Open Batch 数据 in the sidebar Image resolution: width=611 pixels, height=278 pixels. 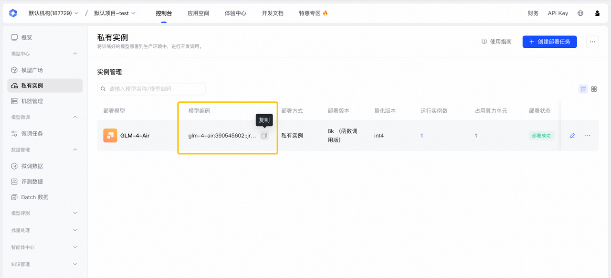45,197
